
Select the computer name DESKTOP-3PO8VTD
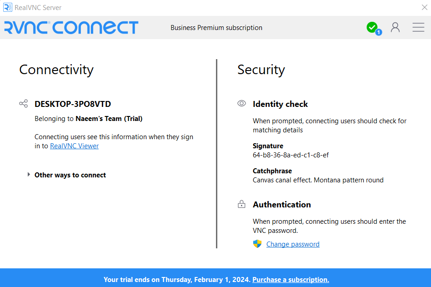pos(72,104)
